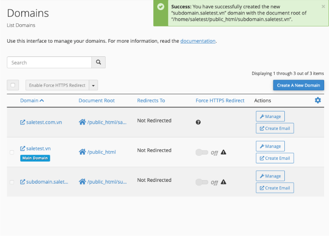Click Create Email for subdomain.salet...
The image size is (329, 236).
275,188
